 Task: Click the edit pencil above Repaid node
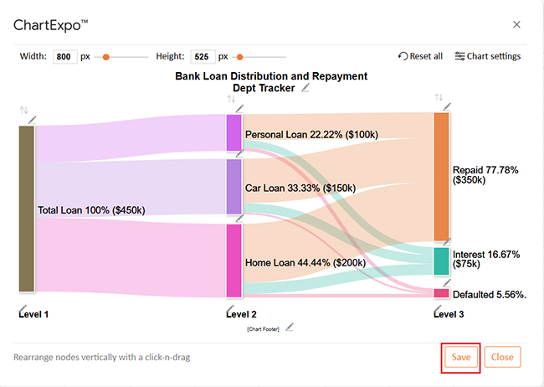pyautogui.click(x=447, y=106)
